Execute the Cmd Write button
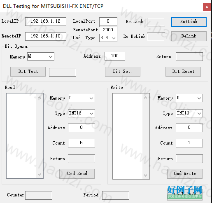The height and width of the screenshot is (203, 212). (x=185, y=174)
